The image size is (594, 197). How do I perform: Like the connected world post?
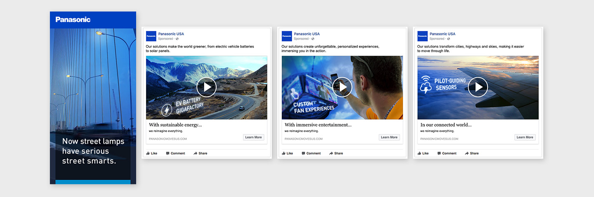[423, 153]
